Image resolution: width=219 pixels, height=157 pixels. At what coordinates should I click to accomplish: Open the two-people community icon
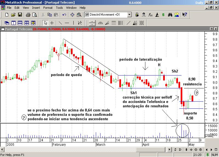177,15
